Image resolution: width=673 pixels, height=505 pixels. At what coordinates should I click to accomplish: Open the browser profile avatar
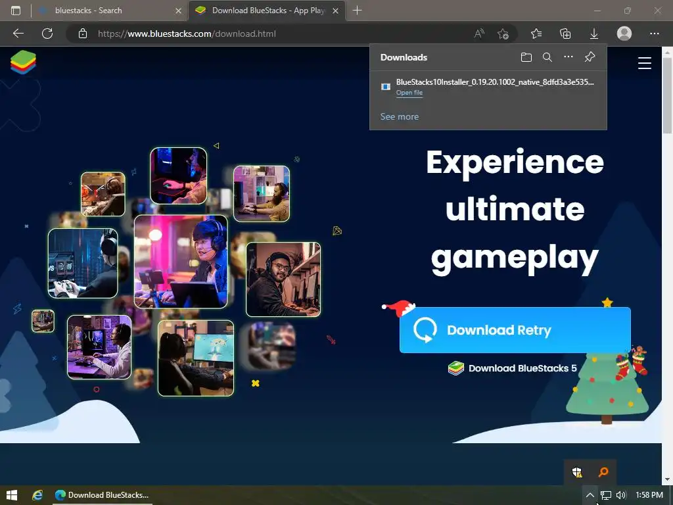624,34
